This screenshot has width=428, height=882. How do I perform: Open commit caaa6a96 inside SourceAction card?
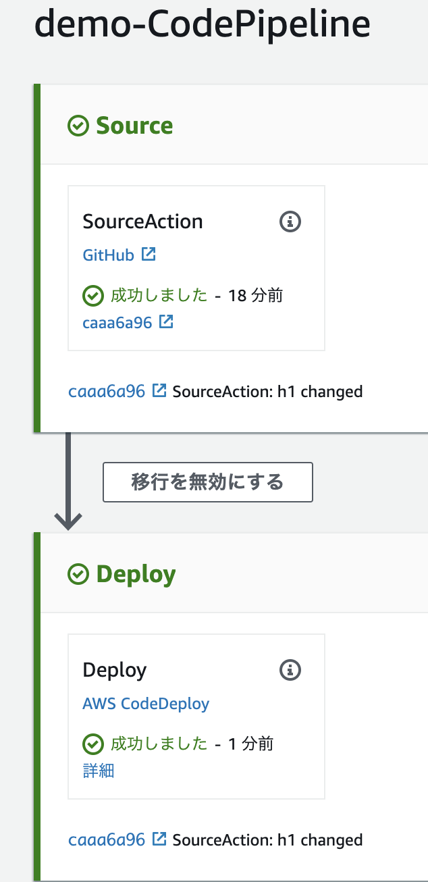(117, 321)
